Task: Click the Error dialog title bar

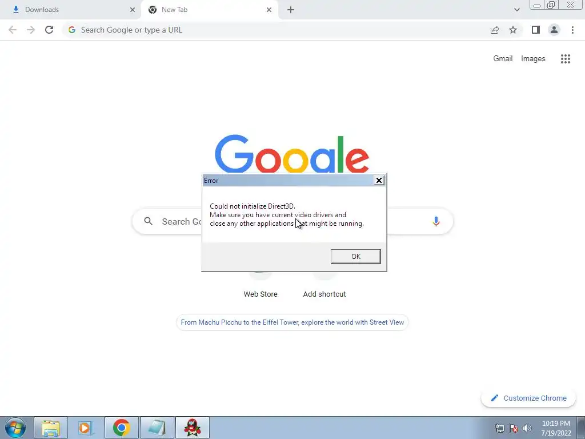Action: pyautogui.click(x=288, y=180)
